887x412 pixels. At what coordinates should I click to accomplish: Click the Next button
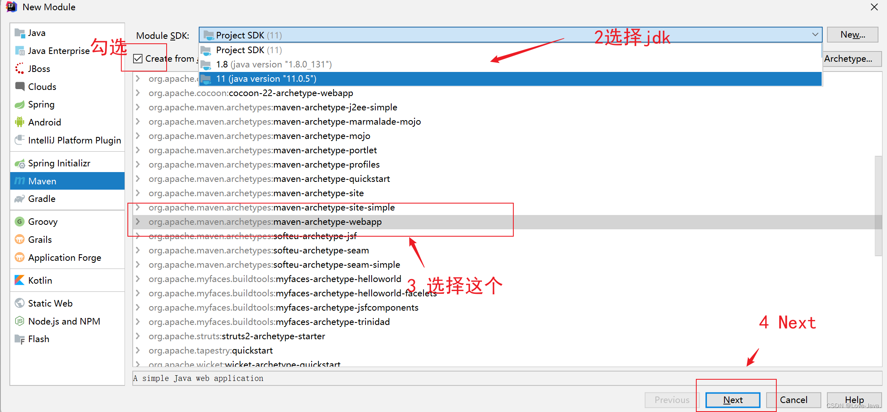click(733, 400)
